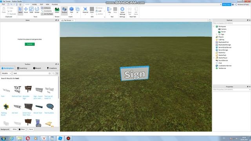Viewport: 251px width, 141px height.
Task: Click the Stop test button
Action: click(115, 10)
